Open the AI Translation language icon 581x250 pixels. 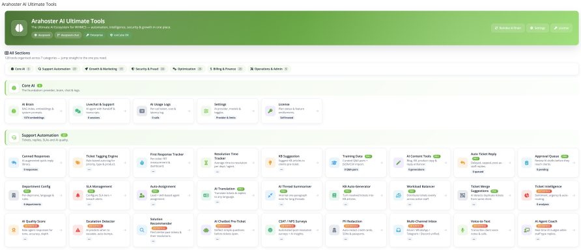[x=206, y=195]
